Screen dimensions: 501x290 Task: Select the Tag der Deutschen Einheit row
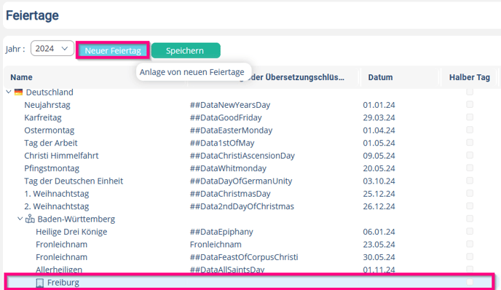[249, 181]
